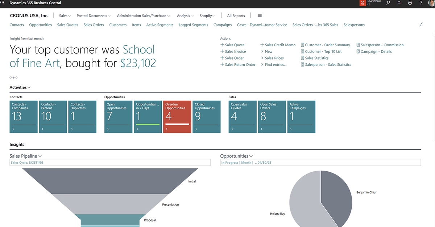The width and height of the screenshot is (435, 227).
Task: Click the In Progress | Month filter field
Action: (x=320, y=163)
